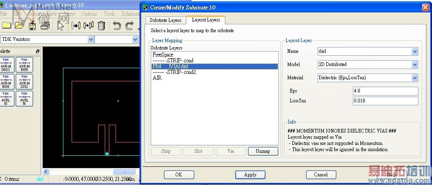
Task: Click the move component icon
Action: (76, 26)
